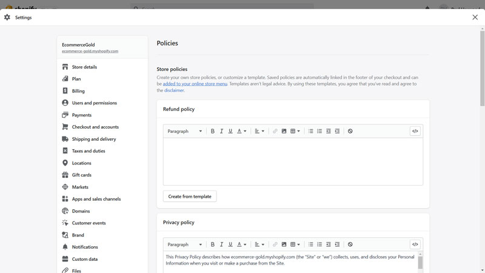
Task: Click Italic in the Privacy policy toolbar
Action: 221,244
